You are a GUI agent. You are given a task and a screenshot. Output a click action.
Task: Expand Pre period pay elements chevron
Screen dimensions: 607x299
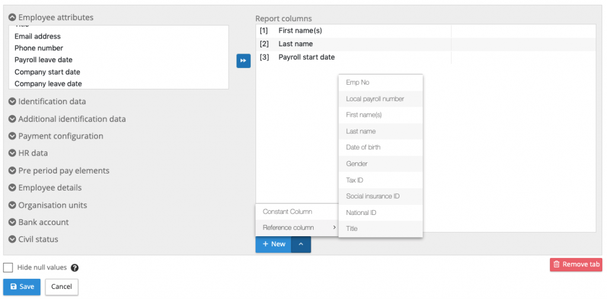coord(12,171)
